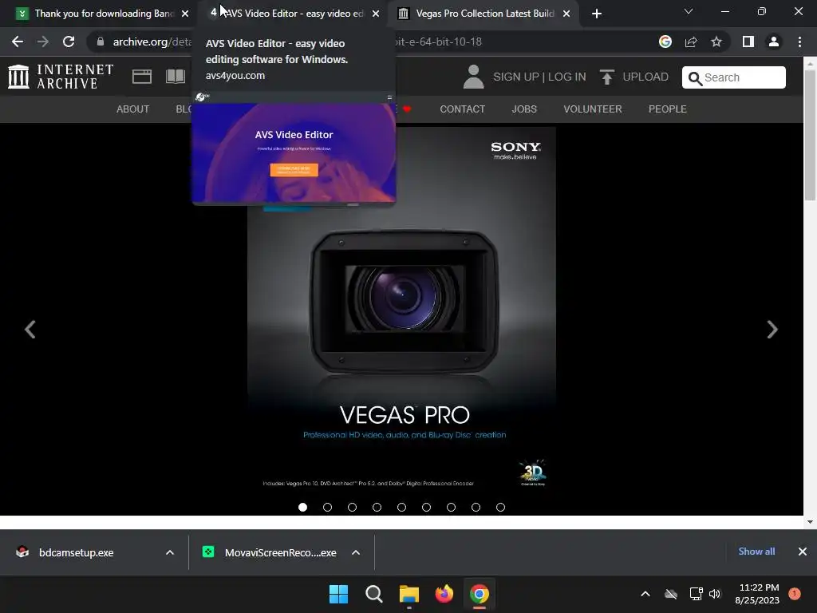This screenshot has height=613, width=817.
Task: Open the volume control tray icon
Action: (715, 594)
